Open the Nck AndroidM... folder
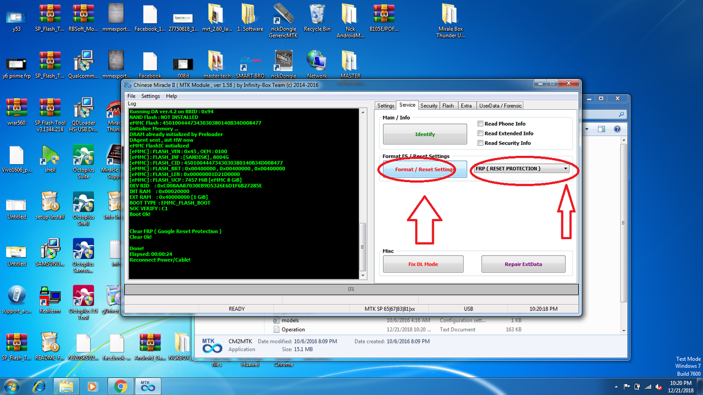Viewport: 703px width, 395px height. click(x=350, y=21)
